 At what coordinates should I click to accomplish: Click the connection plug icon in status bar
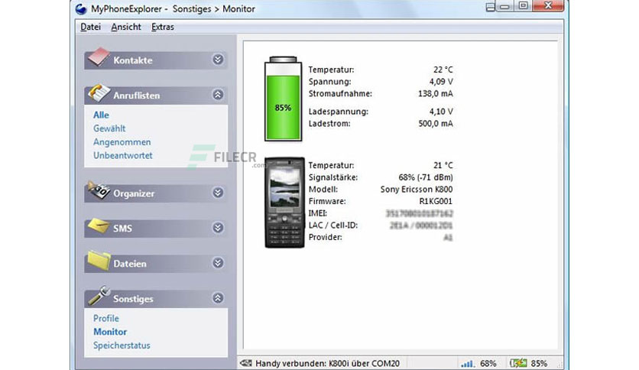(245, 363)
